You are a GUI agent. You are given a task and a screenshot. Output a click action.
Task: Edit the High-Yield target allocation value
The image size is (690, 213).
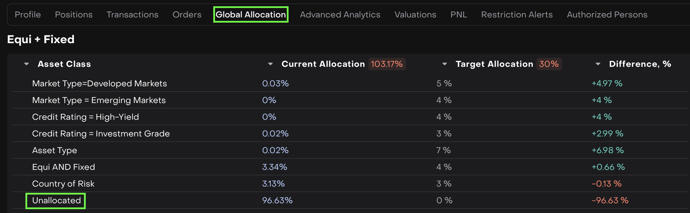tap(444, 117)
